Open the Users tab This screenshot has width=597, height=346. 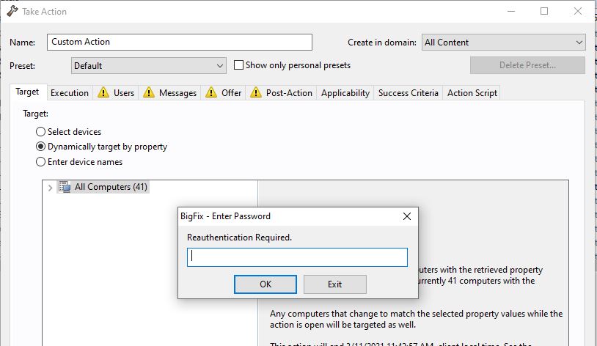pos(116,93)
